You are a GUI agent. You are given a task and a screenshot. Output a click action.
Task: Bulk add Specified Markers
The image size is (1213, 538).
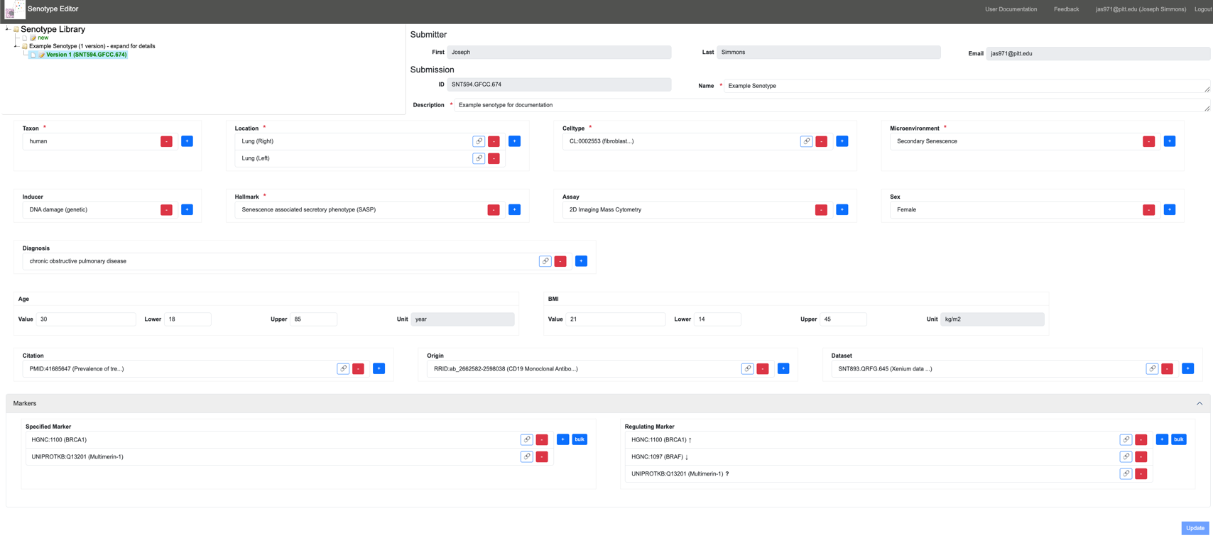(580, 439)
